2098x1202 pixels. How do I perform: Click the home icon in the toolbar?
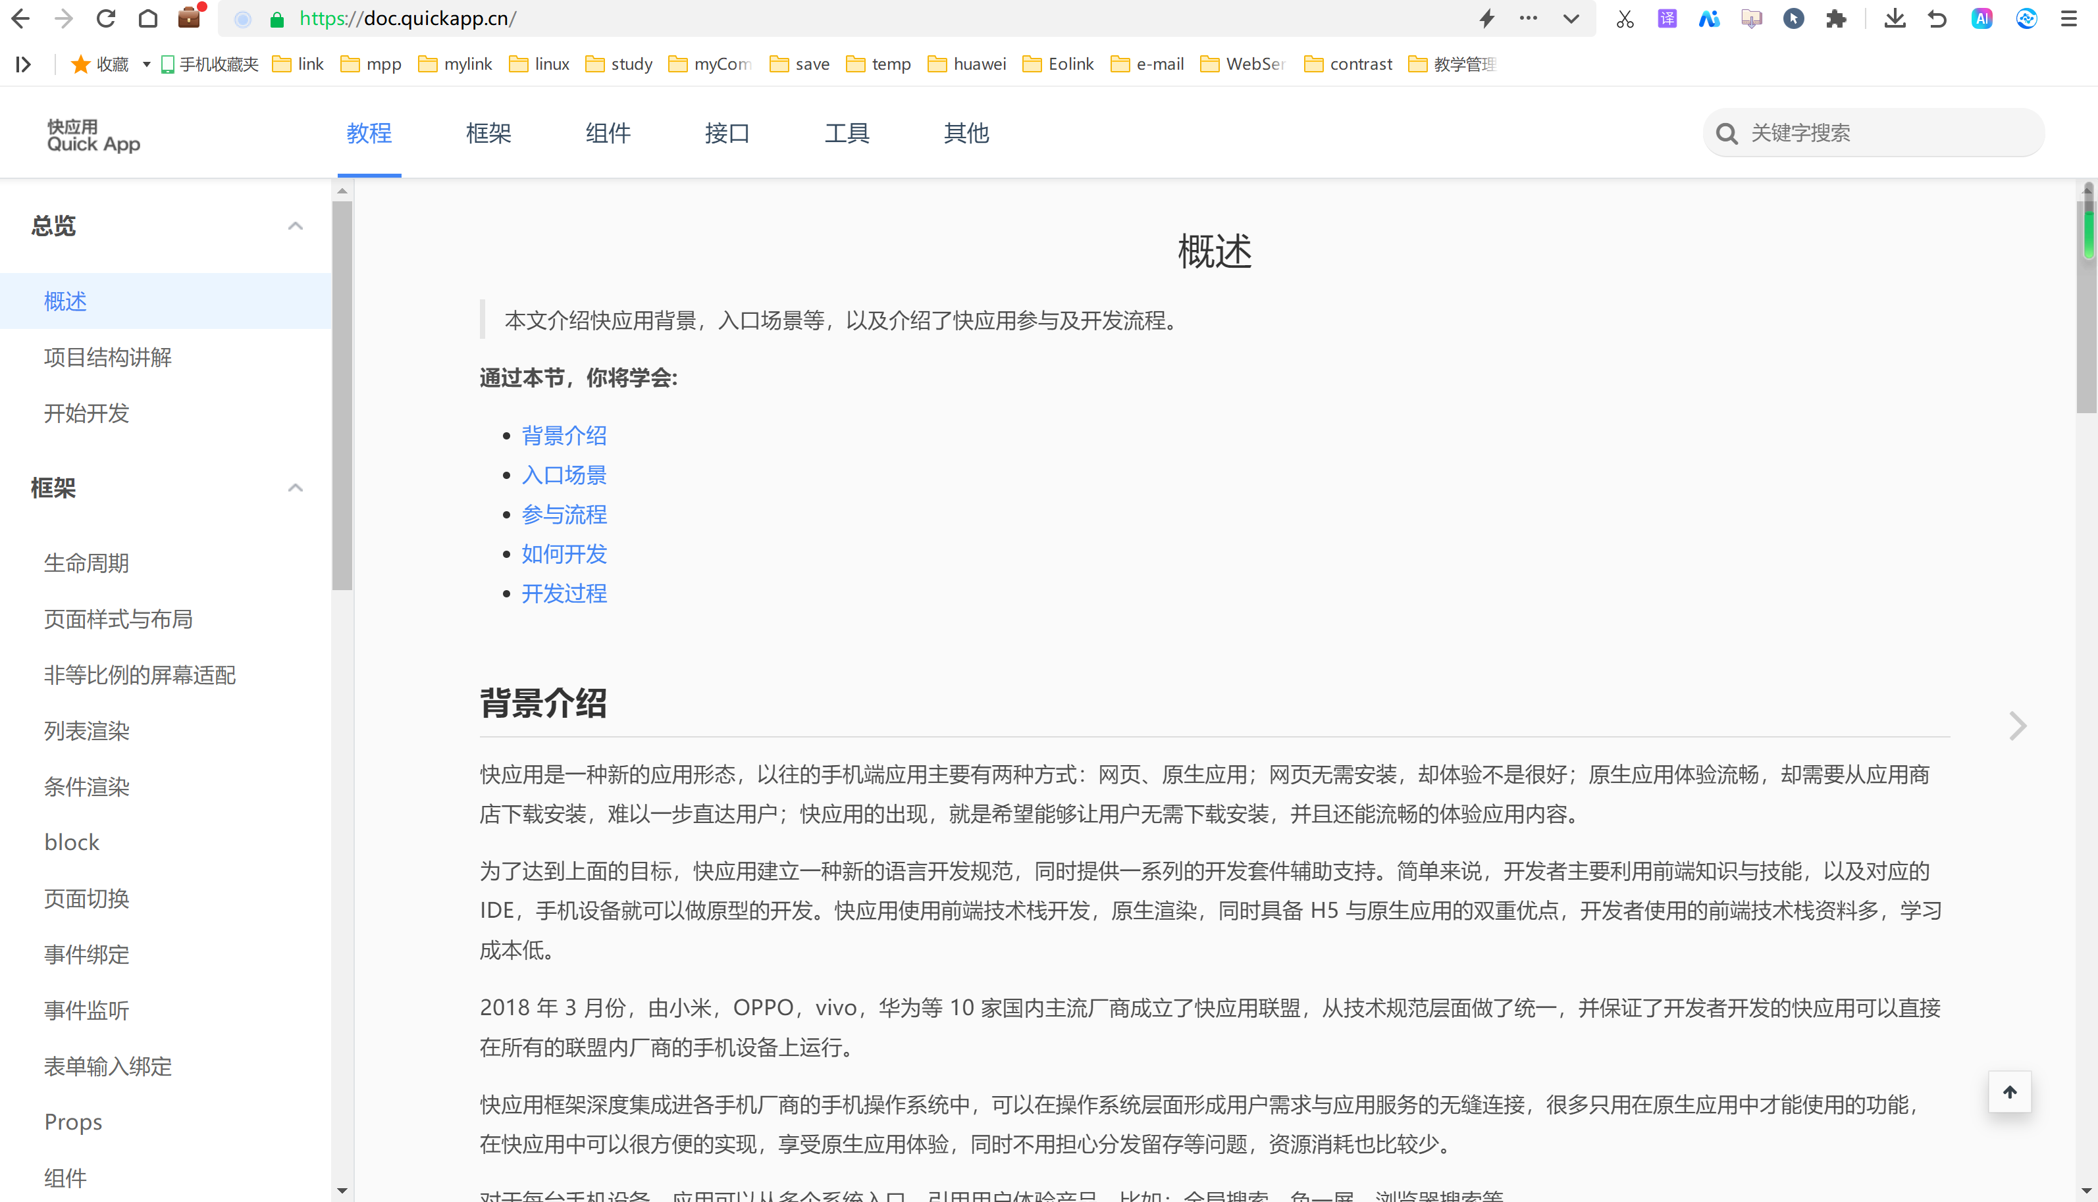click(148, 18)
